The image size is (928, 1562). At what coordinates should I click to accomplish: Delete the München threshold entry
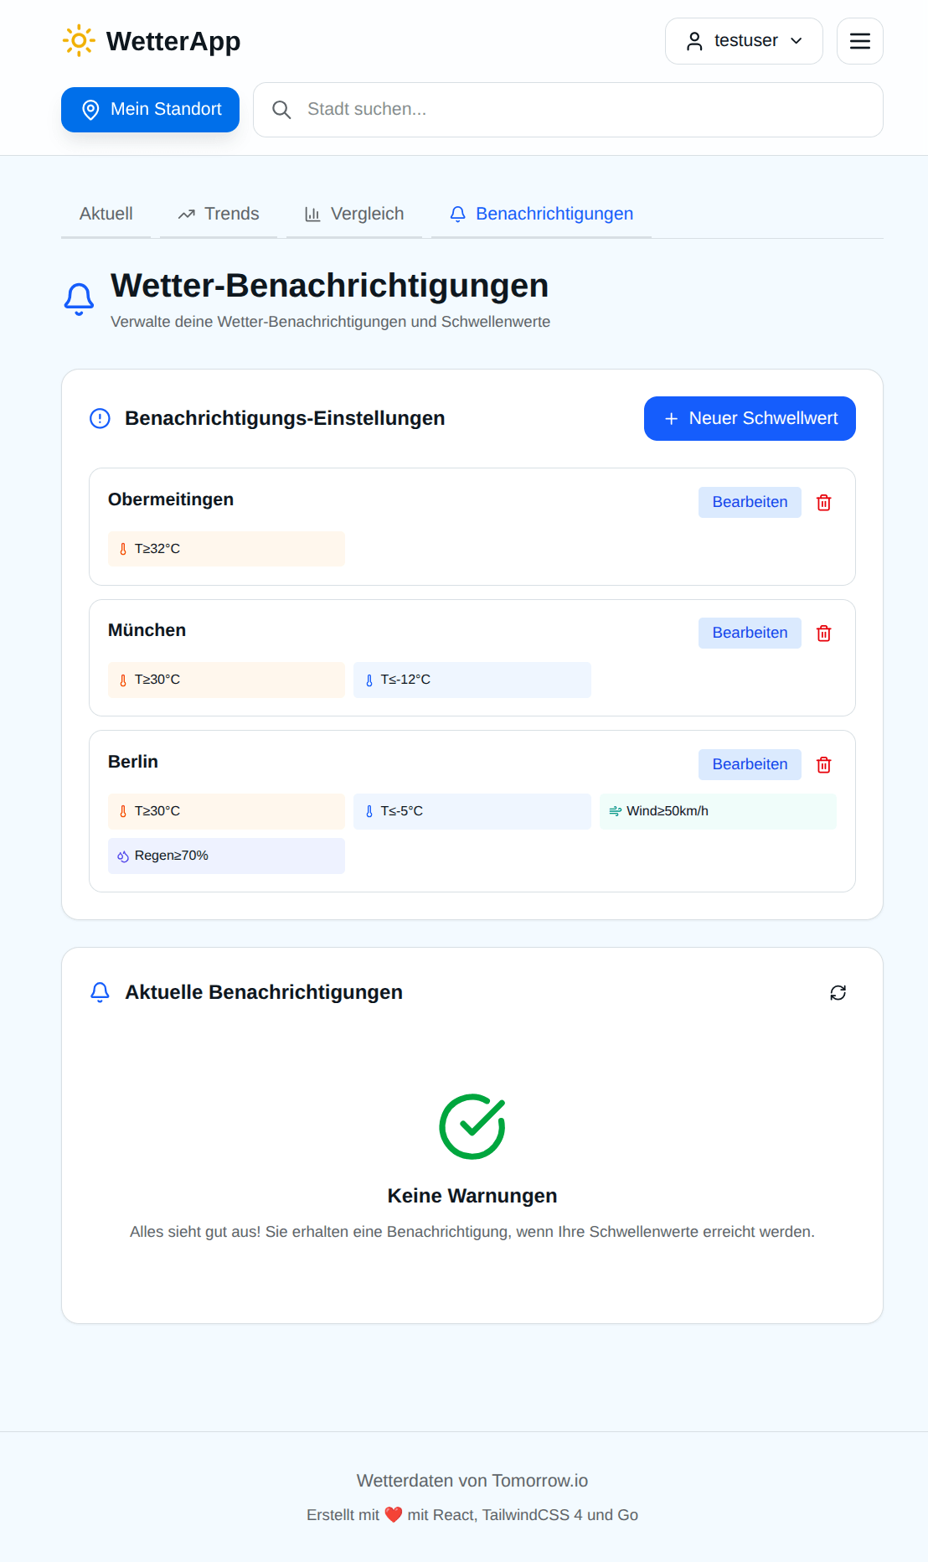click(824, 634)
